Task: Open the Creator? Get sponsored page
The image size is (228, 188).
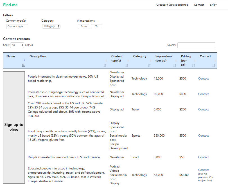Action: (172, 5)
